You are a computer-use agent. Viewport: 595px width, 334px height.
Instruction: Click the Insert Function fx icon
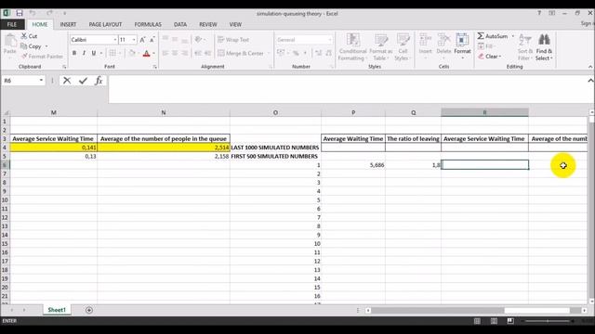[x=99, y=81]
